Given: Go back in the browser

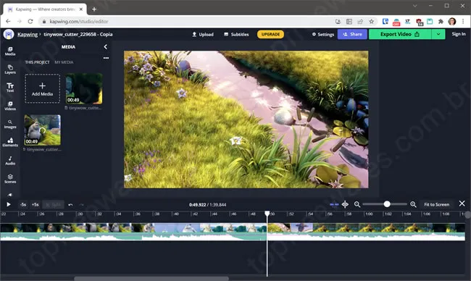Looking at the screenshot, I should 8,21.
